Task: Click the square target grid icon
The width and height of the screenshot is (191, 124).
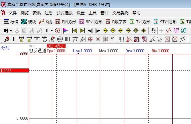Action: click(105, 39)
